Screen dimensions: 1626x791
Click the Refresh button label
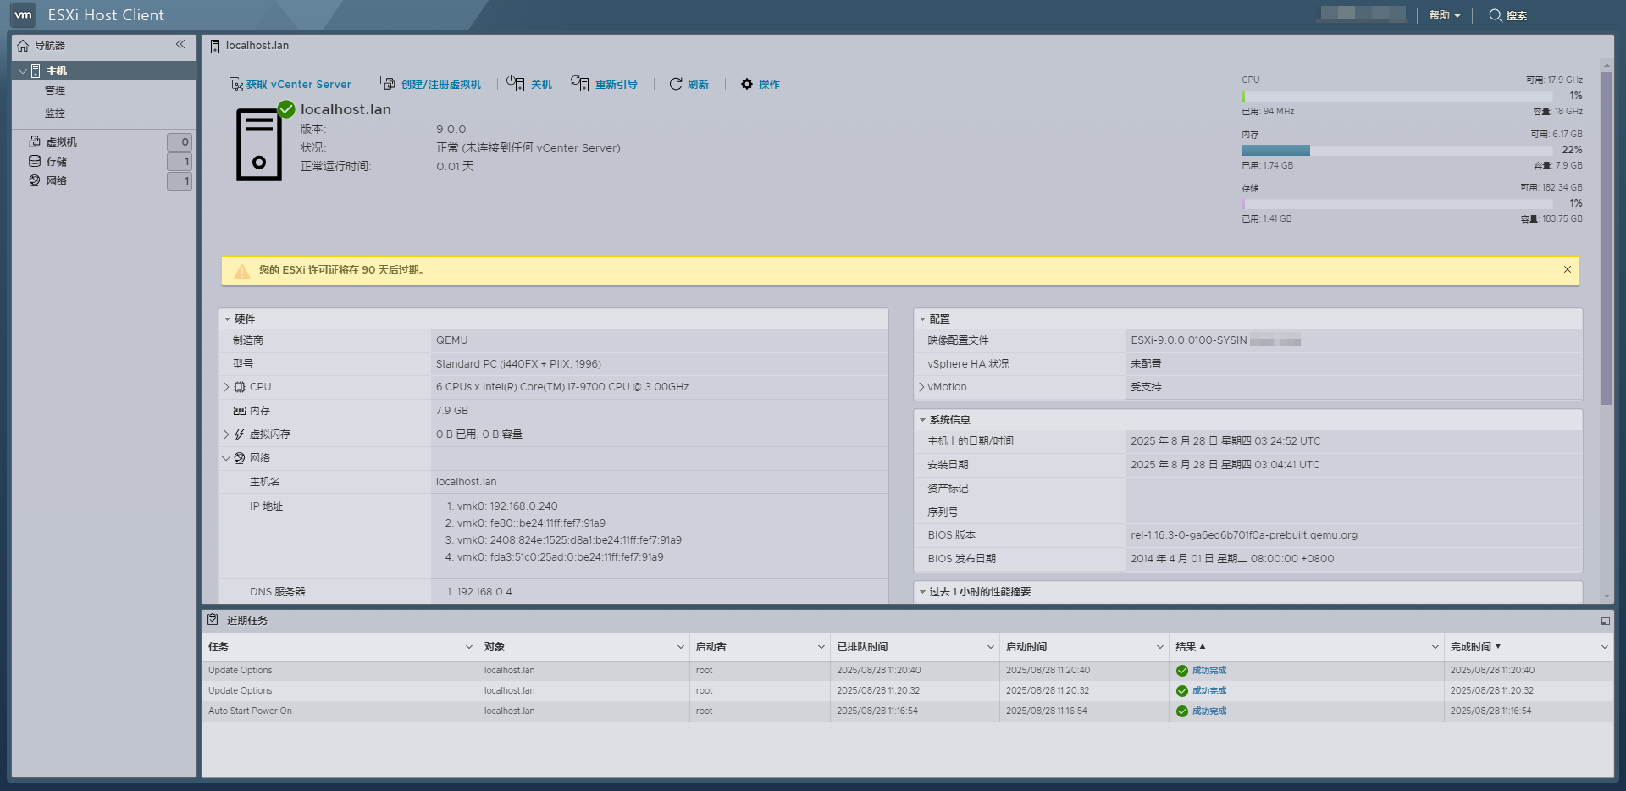(x=698, y=85)
